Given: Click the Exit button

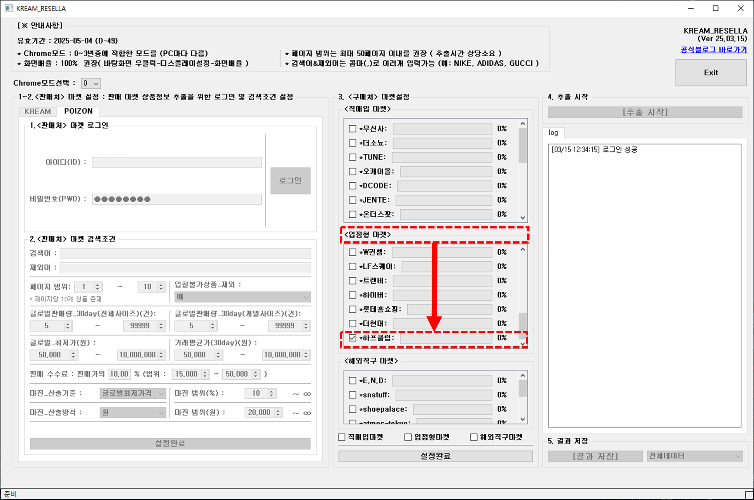Looking at the screenshot, I should click(711, 73).
